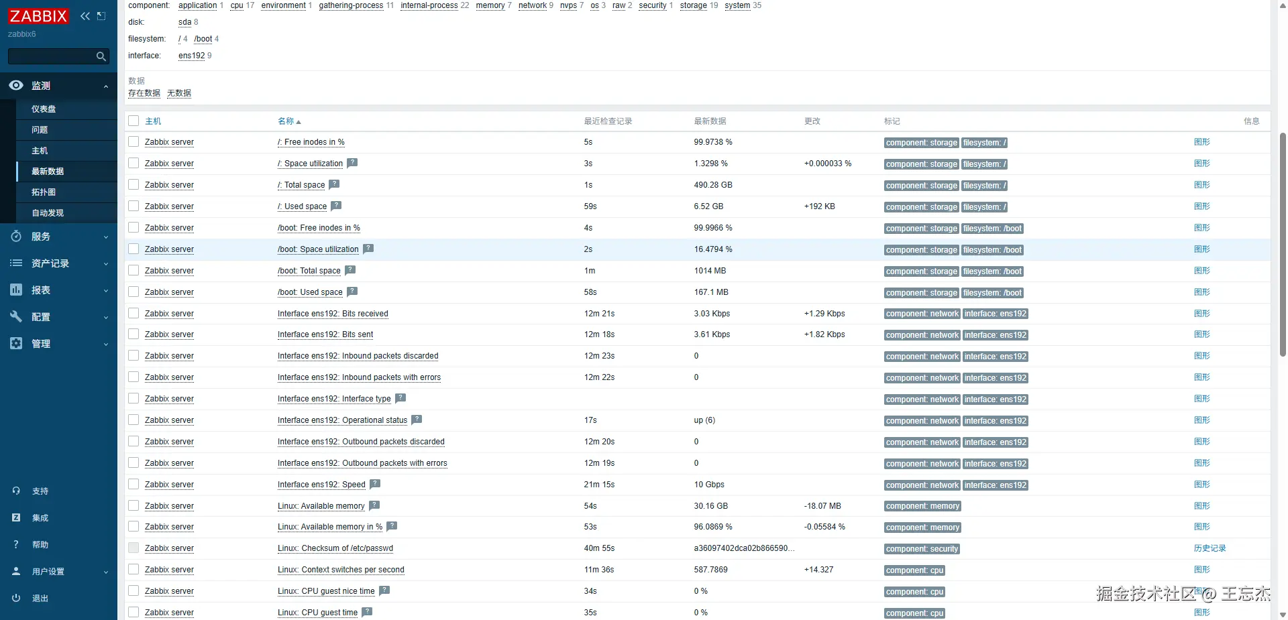Click the 服务 clock icon
Image resolution: width=1288 pixels, height=620 pixels.
16,236
